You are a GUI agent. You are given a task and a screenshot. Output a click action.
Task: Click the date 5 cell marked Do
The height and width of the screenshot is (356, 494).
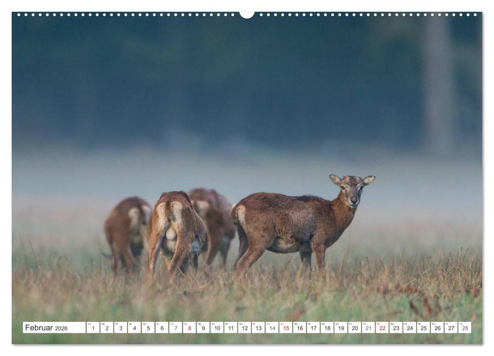[149, 330]
